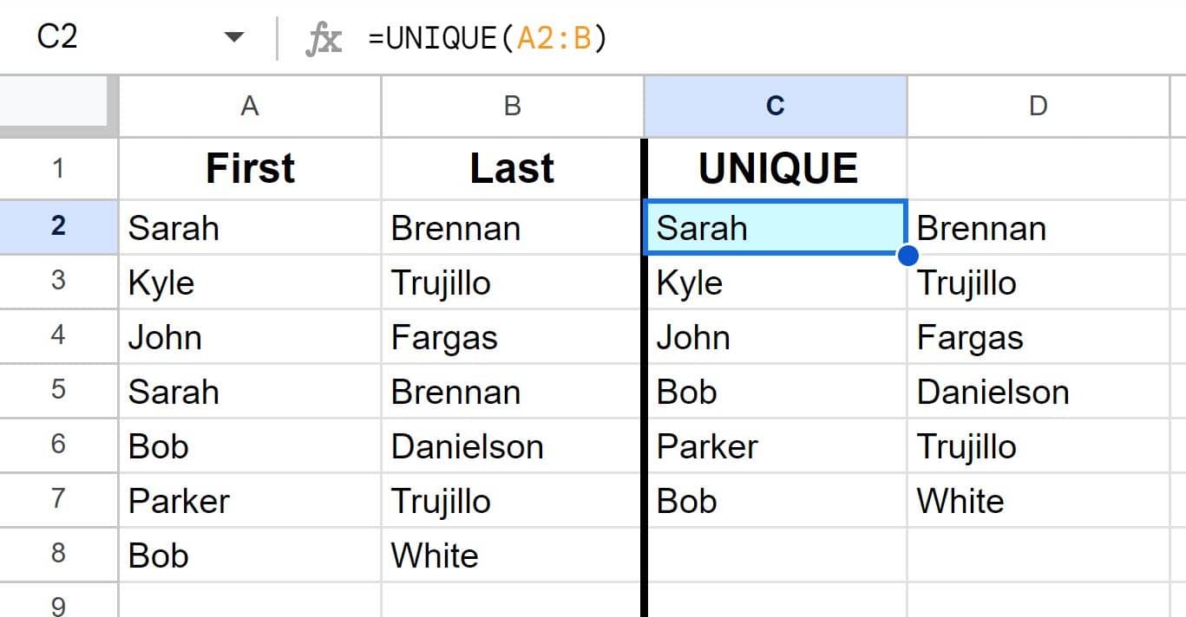Select the Last header cell
This screenshot has width=1186, height=617.
(x=512, y=168)
